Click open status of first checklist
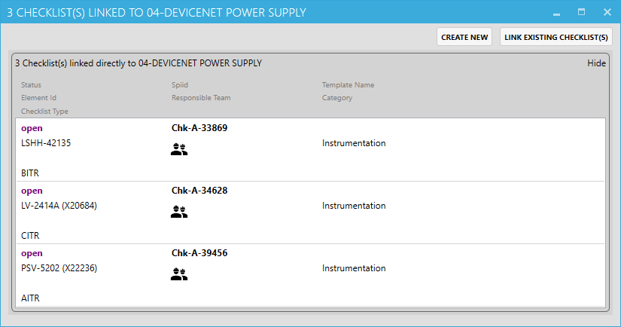 point(32,128)
